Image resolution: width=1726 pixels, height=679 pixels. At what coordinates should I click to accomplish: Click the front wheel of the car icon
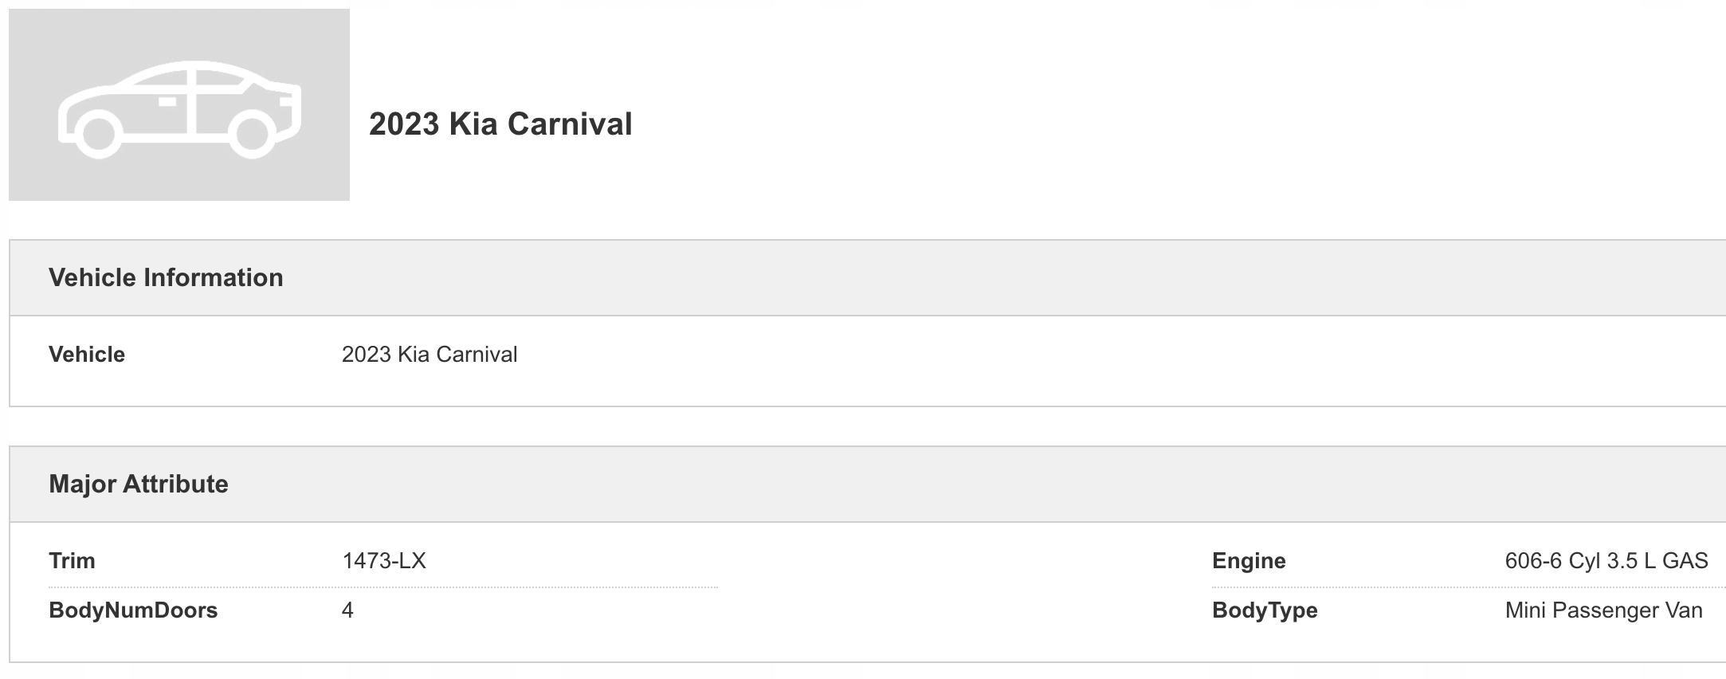pos(99,132)
